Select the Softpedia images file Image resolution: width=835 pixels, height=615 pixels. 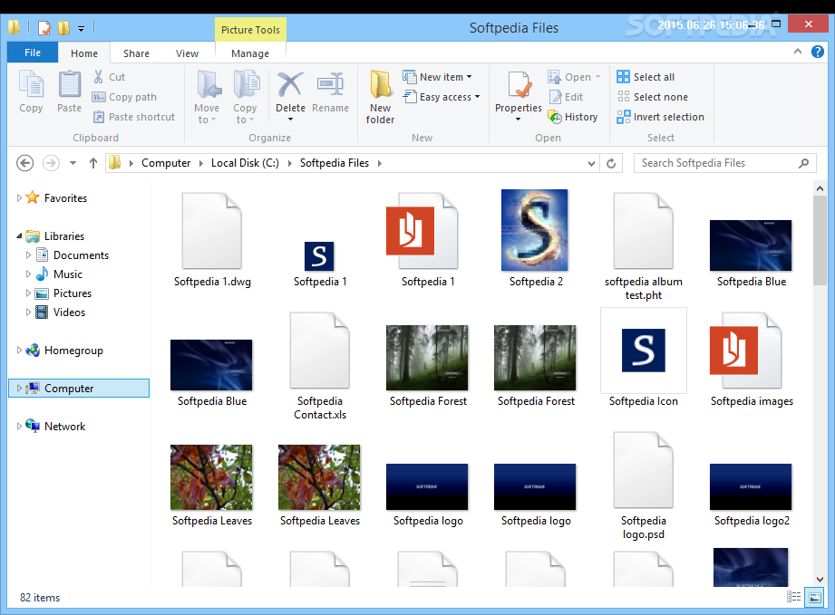pyautogui.click(x=751, y=360)
